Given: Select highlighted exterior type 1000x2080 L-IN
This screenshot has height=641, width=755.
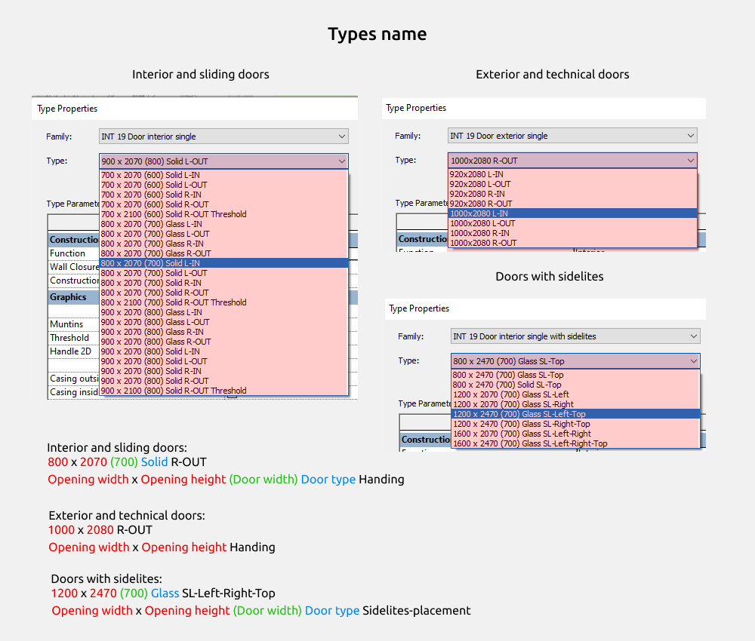Looking at the screenshot, I should point(572,213).
